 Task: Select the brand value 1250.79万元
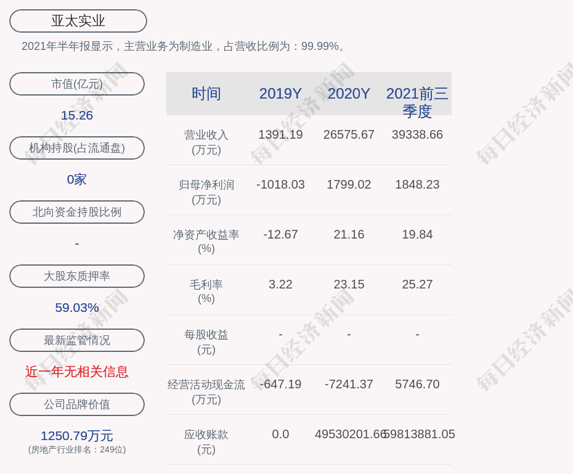(x=77, y=436)
